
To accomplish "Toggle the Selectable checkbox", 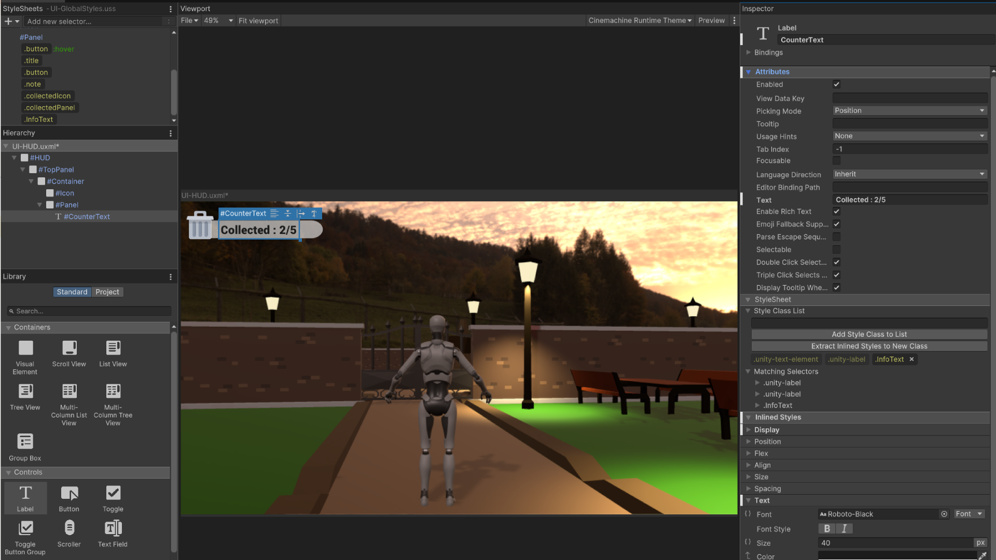I will [x=836, y=249].
